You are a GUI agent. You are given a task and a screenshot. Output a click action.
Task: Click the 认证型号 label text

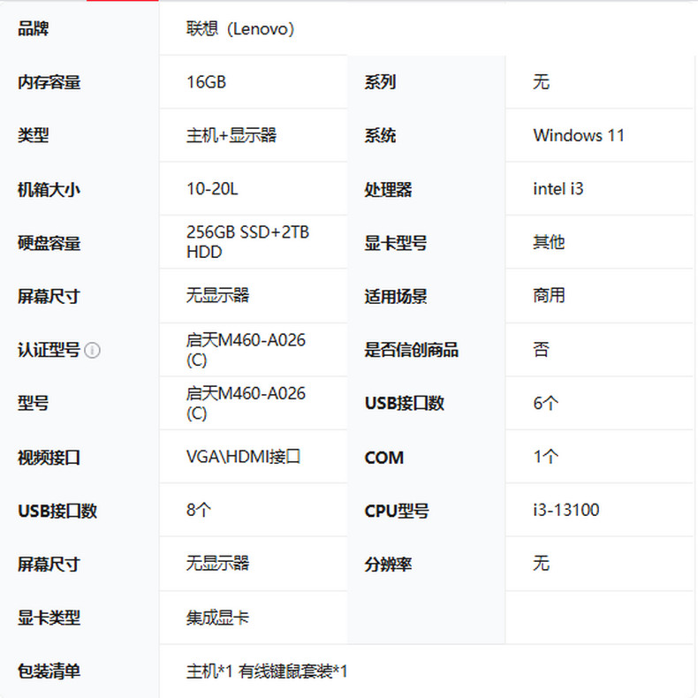tap(49, 351)
